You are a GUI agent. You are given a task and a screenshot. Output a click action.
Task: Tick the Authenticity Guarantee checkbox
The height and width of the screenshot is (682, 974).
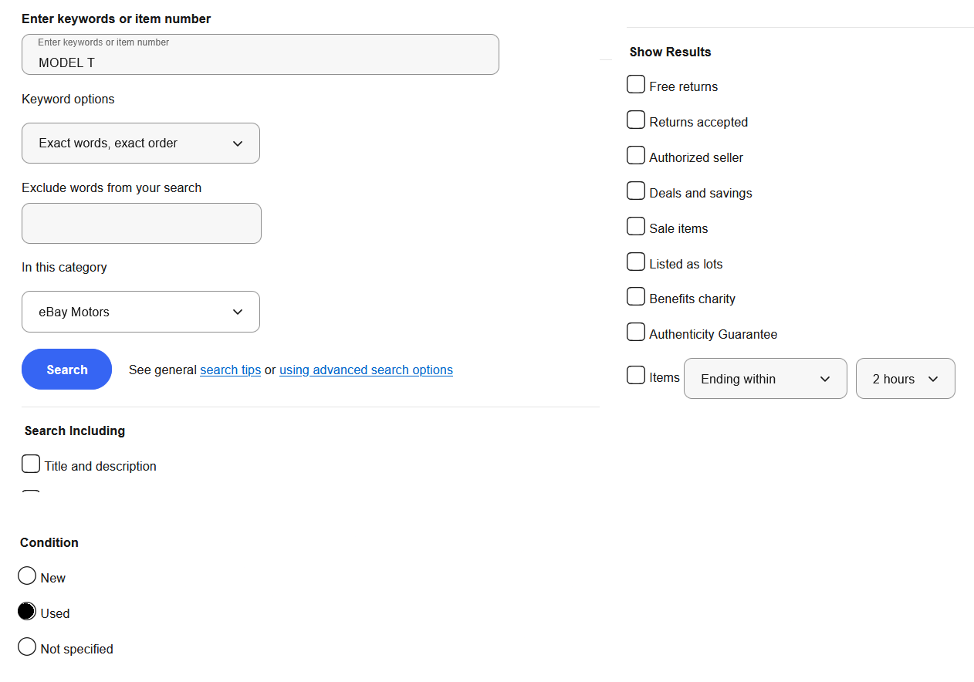tap(636, 333)
